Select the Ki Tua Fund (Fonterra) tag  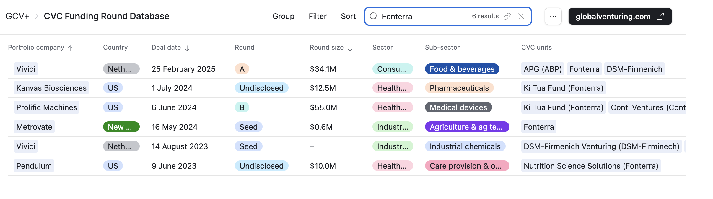563,88
